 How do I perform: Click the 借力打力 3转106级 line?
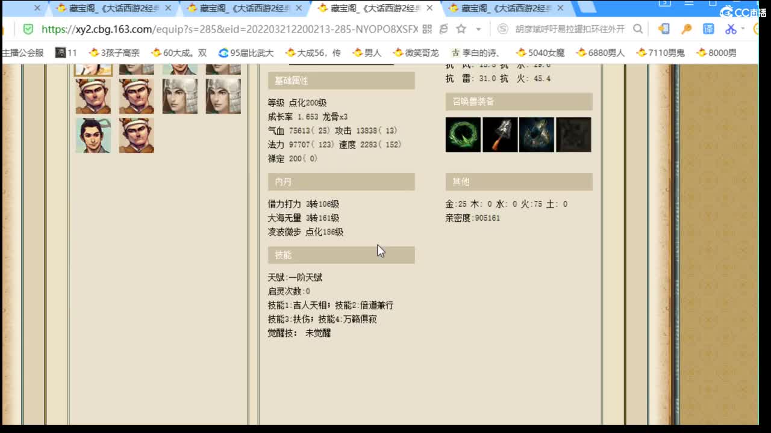tap(304, 204)
